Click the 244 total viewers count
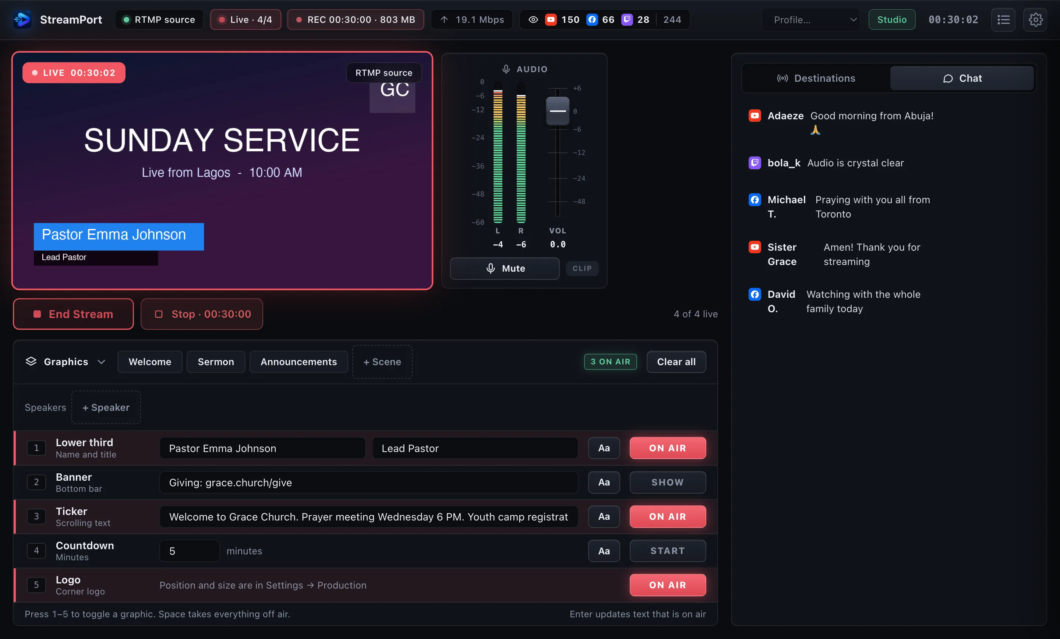The image size is (1060, 639). pos(672,20)
